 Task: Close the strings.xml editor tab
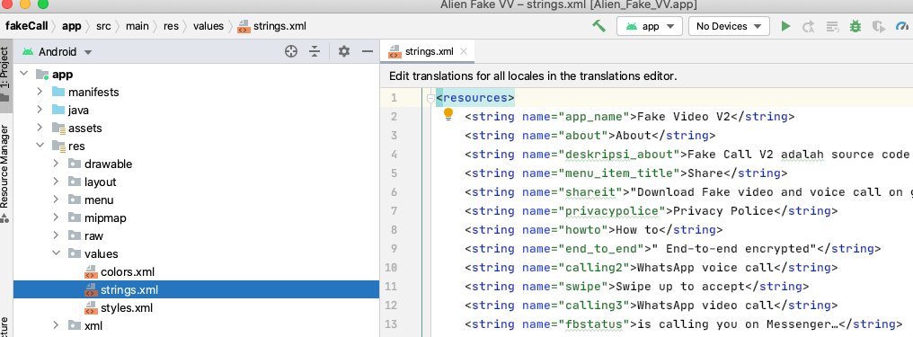(x=464, y=51)
